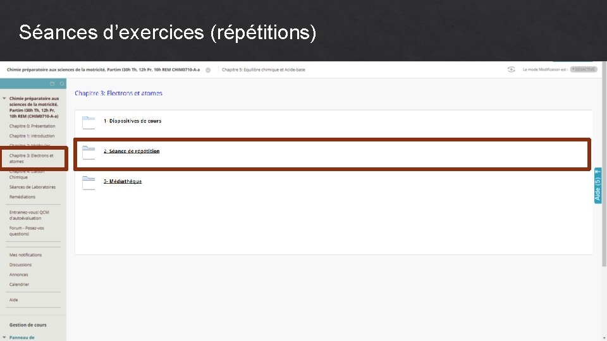Collapse the course menu tree triangle
Screen dimensions: 607x341
pyautogui.click(x=4, y=99)
